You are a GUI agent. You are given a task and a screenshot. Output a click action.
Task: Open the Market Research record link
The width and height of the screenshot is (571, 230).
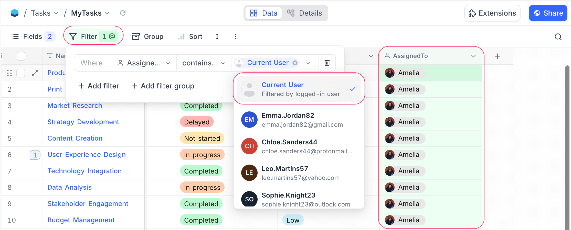(75, 106)
